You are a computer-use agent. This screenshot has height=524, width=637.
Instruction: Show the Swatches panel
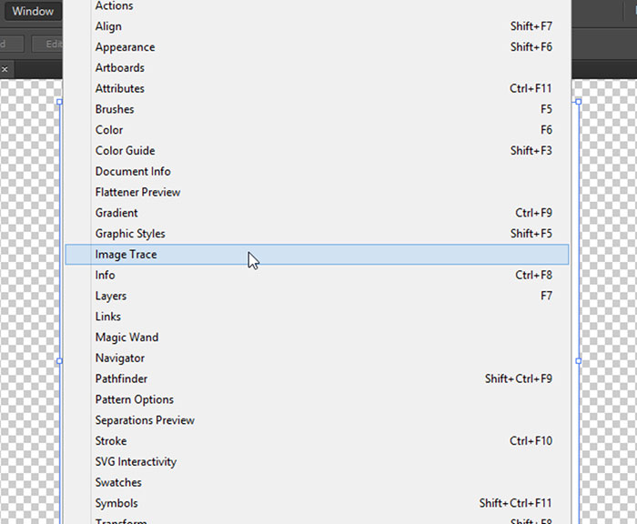click(118, 482)
